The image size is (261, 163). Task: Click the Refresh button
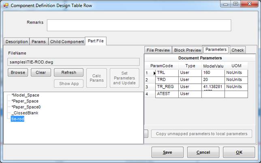coord(68,73)
